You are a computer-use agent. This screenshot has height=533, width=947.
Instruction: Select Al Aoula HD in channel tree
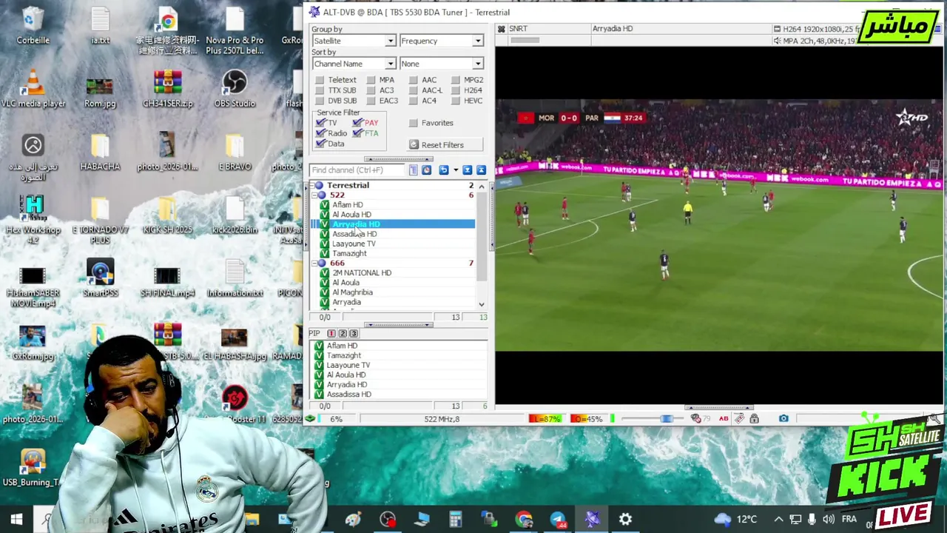[x=351, y=215]
